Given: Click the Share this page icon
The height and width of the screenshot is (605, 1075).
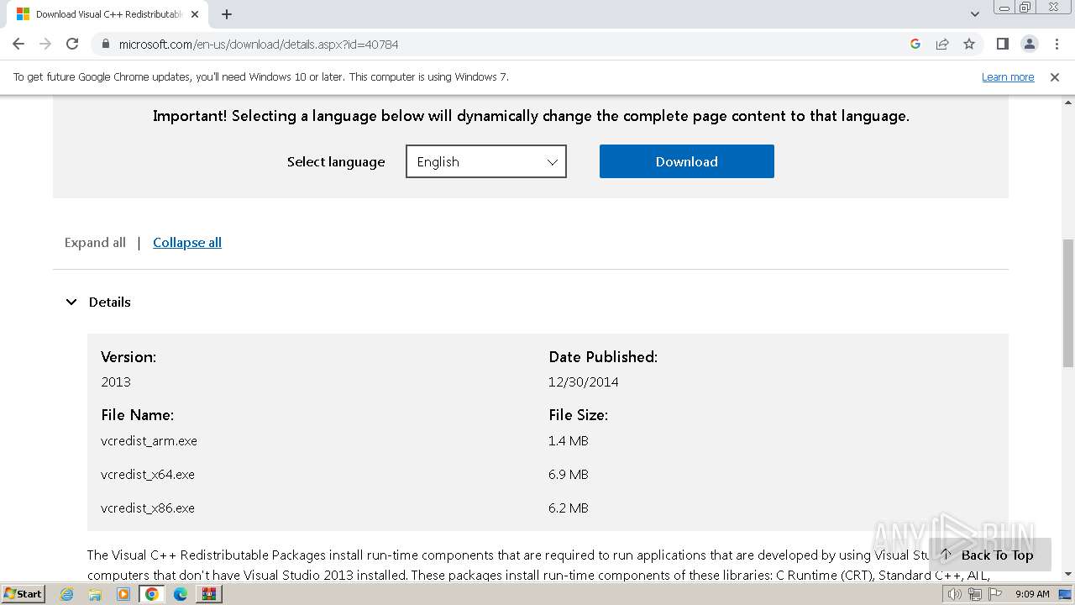Looking at the screenshot, I should tap(942, 44).
